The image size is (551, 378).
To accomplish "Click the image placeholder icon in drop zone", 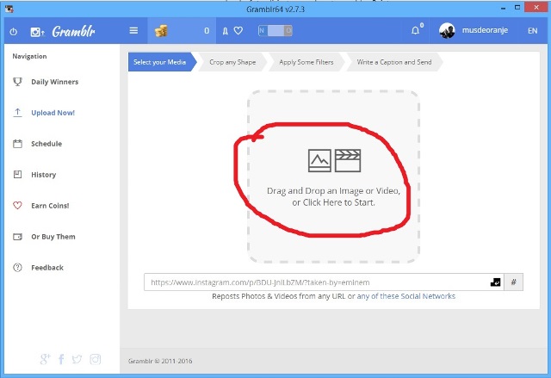I will 319,160.
